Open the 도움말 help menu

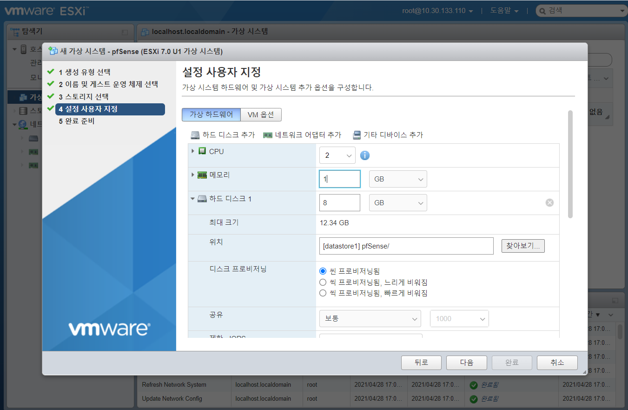504,11
